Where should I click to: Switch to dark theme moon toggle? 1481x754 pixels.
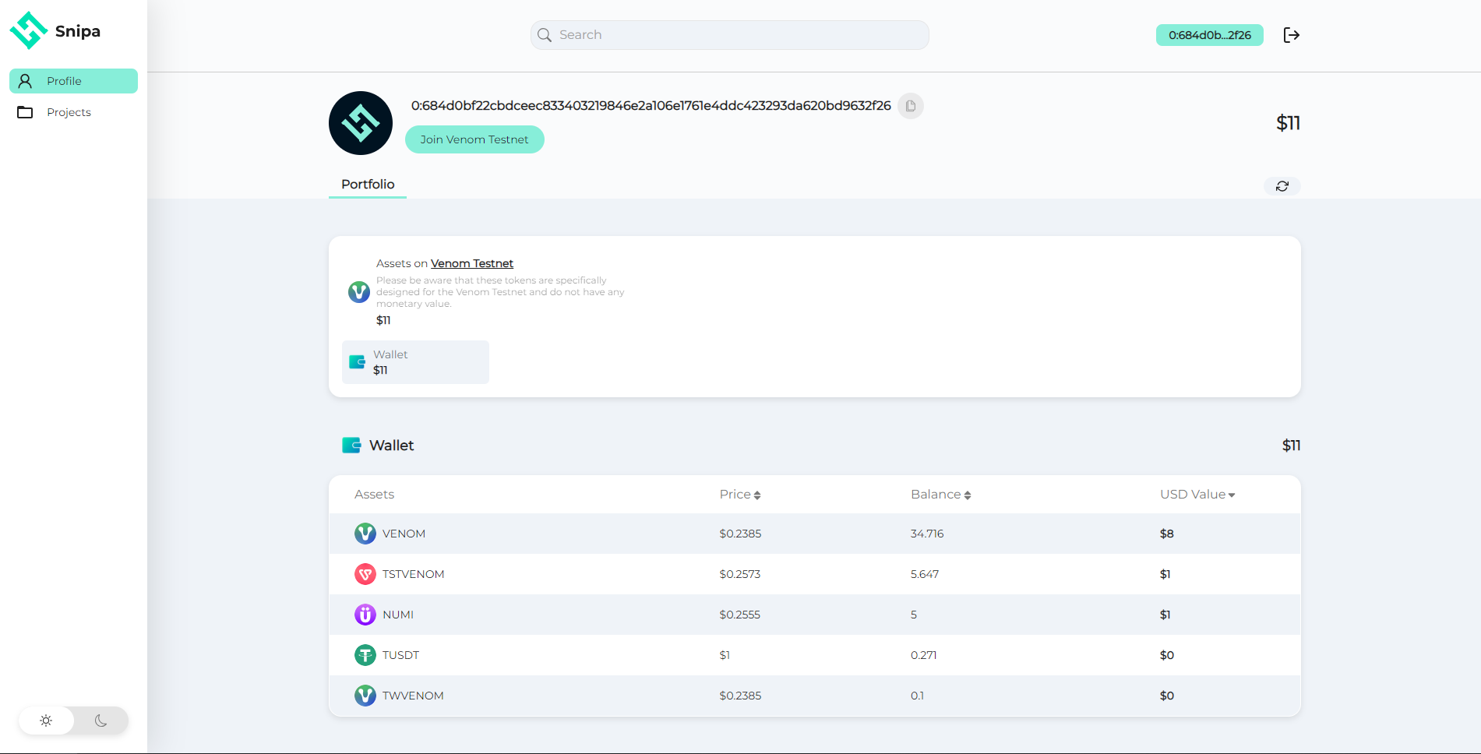pos(101,721)
